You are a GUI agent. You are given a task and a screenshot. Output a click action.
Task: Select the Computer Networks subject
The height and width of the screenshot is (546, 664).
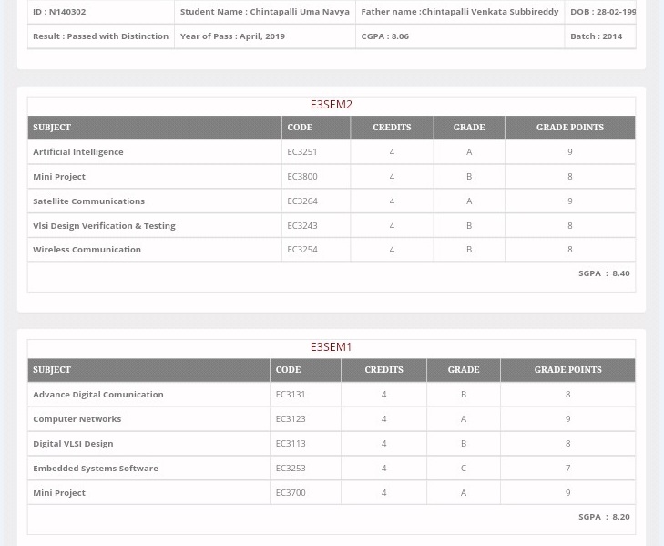point(77,419)
